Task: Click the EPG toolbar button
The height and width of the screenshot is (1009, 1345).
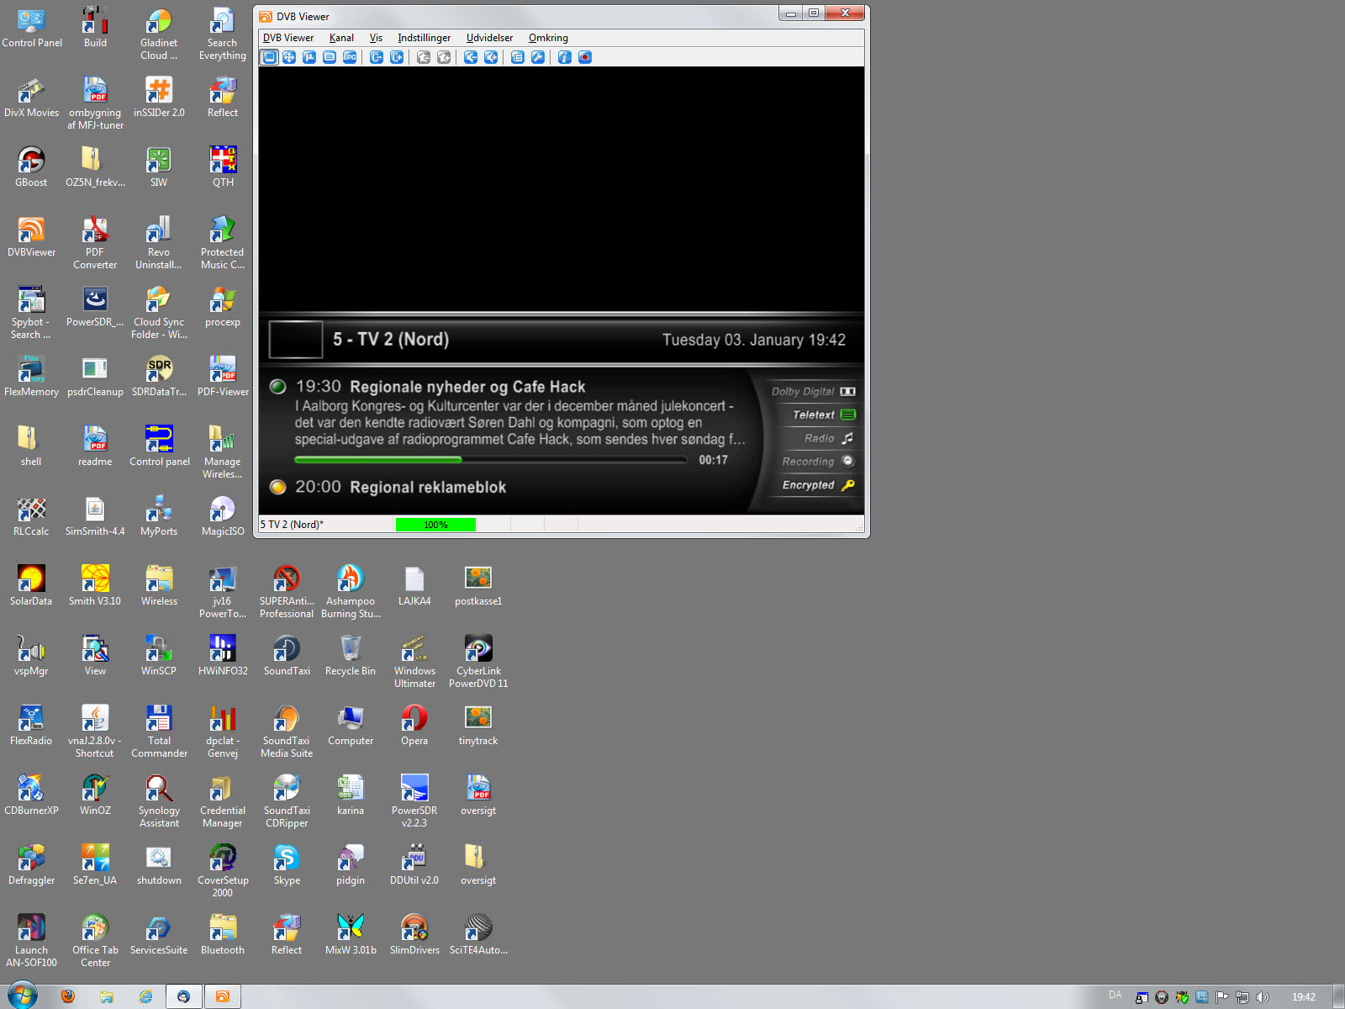Action: click(350, 57)
